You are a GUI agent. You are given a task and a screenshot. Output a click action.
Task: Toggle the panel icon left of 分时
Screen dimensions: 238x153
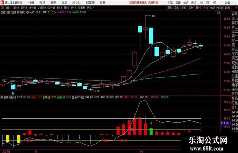pyautogui.click(x=2, y=8)
